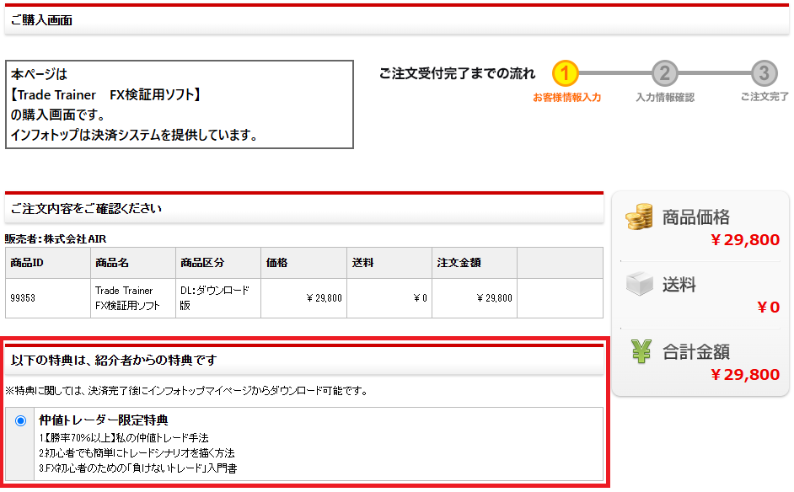Click the 入力情報確認 step label
Image resolution: width=794 pixels, height=492 pixels.
point(665,97)
